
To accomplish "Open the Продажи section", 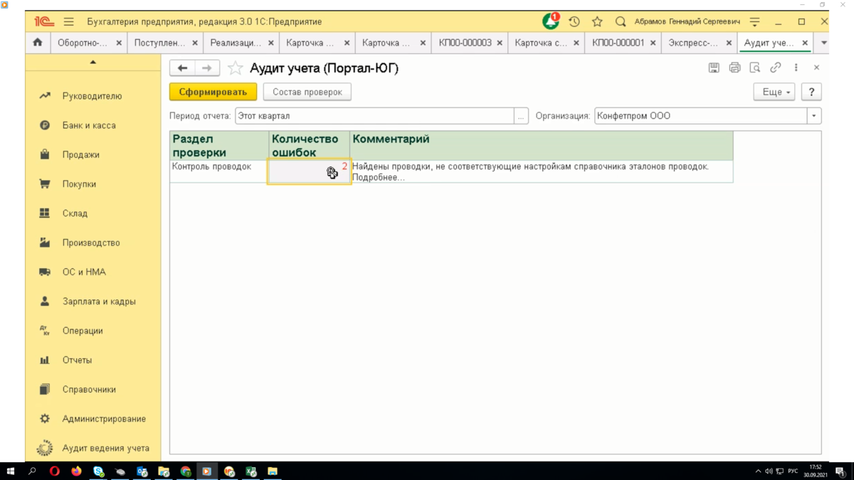I will (x=80, y=154).
